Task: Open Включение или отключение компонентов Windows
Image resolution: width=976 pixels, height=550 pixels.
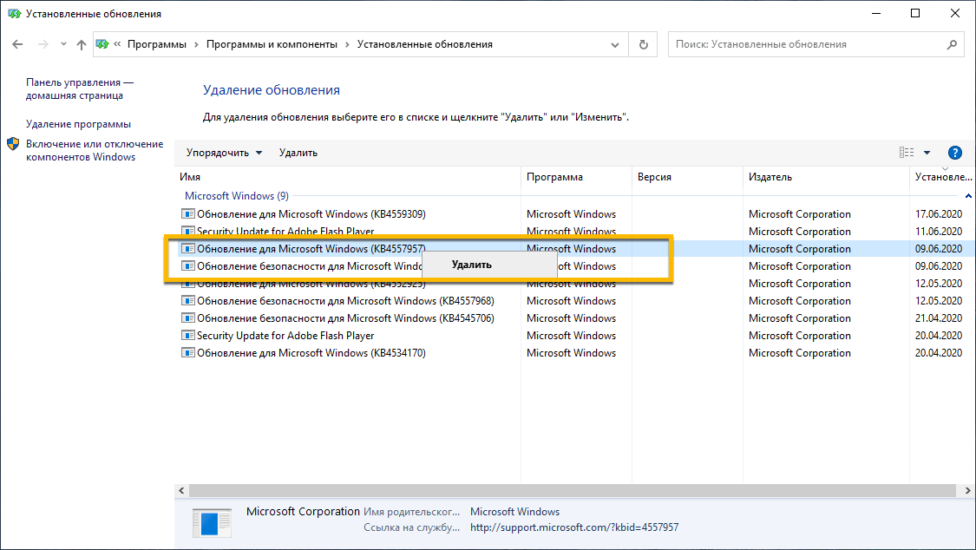Action: tap(95, 151)
